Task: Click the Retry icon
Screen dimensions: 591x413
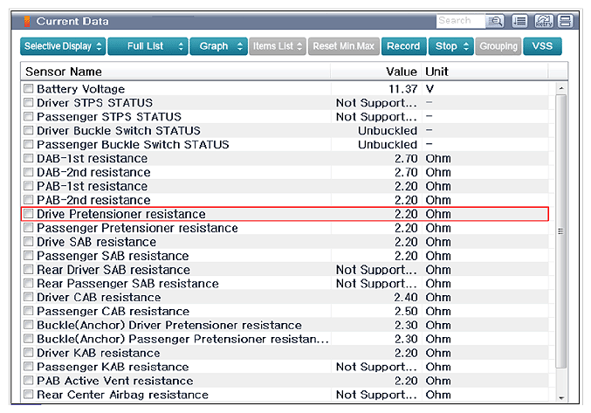Action: 543,21
